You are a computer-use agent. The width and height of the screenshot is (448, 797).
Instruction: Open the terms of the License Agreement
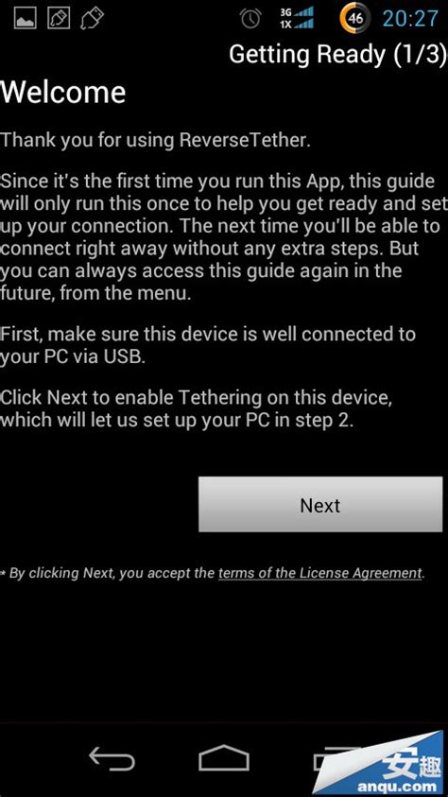(x=320, y=573)
